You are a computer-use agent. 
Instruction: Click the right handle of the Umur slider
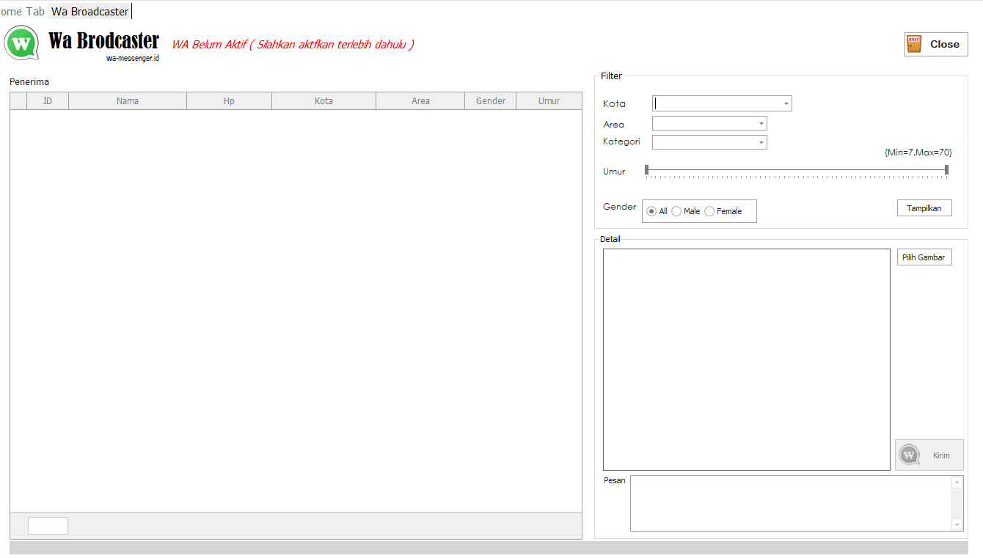(946, 170)
